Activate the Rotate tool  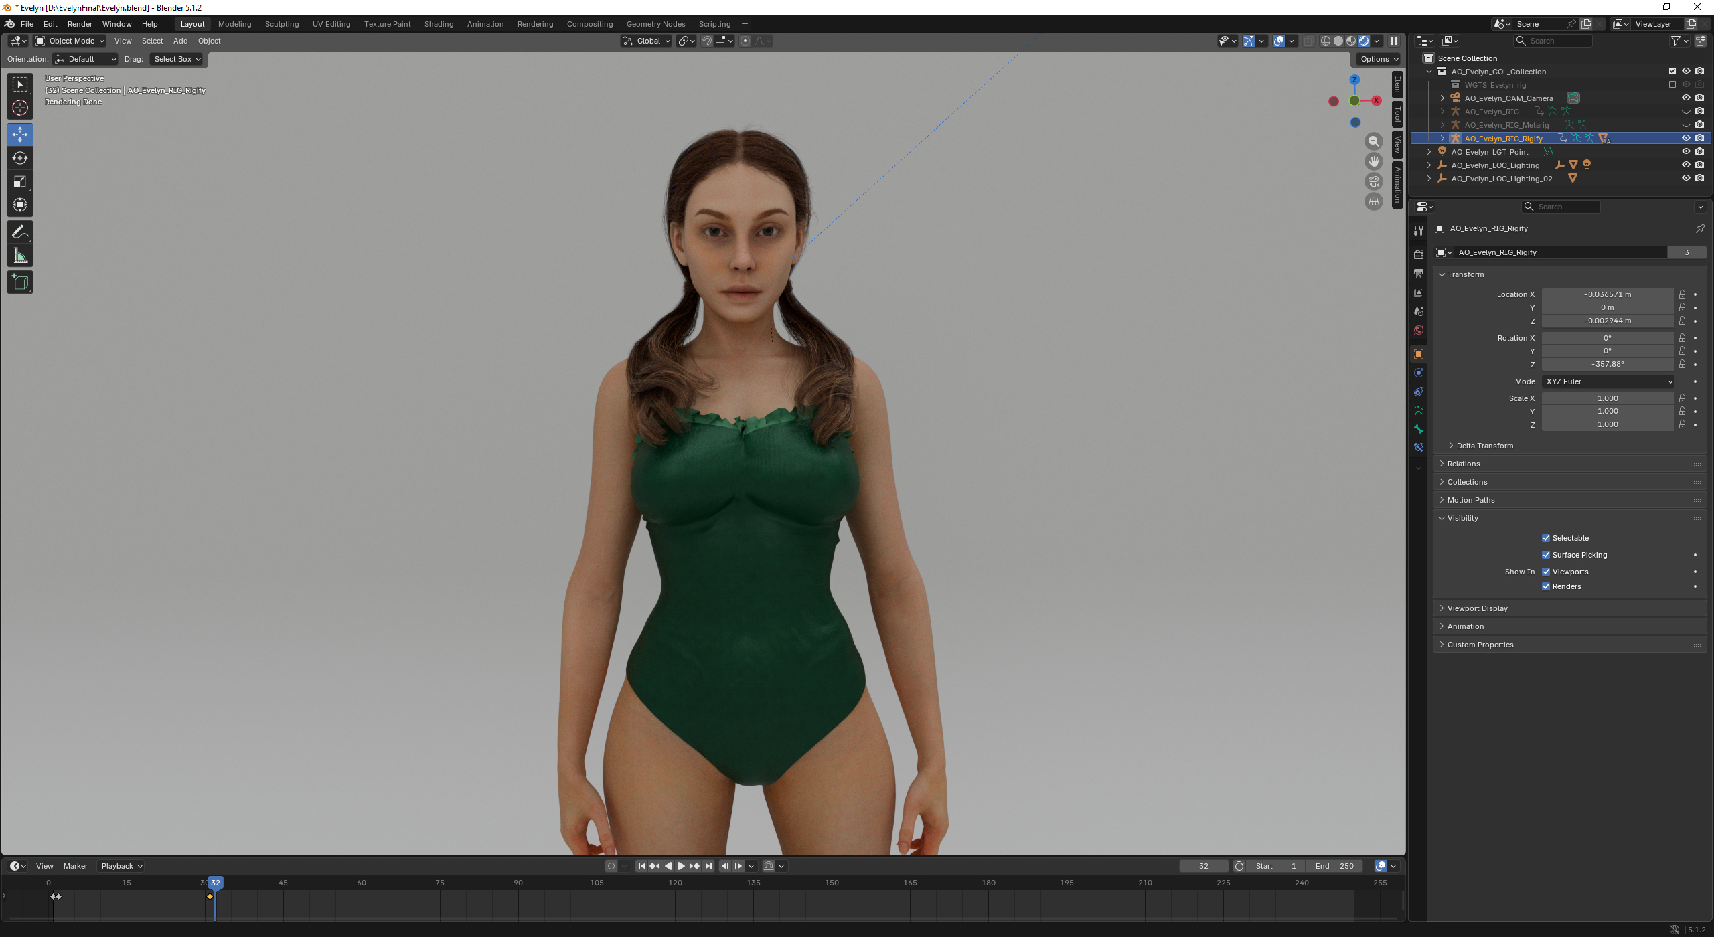[x=20, y=158]
